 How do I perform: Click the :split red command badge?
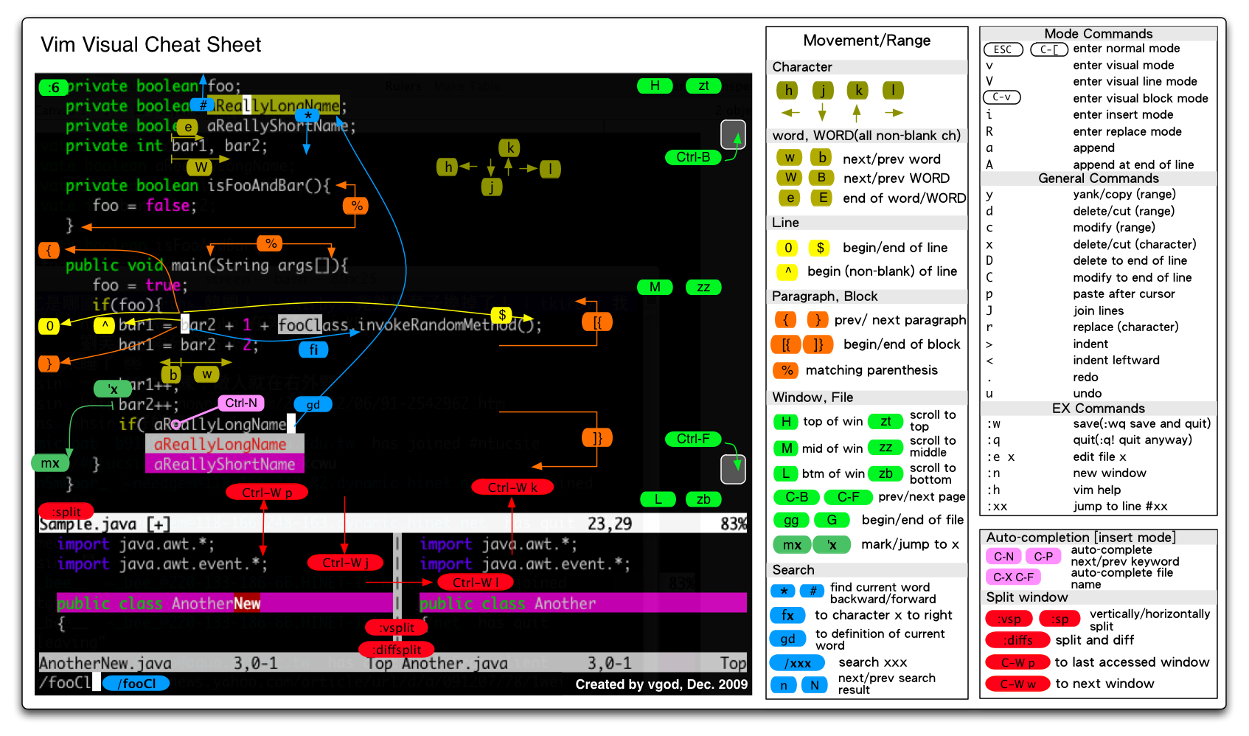click(66, 511)
